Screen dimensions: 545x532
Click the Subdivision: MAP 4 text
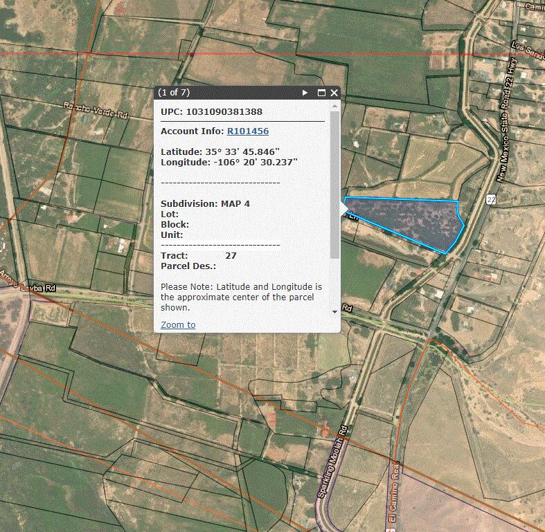click(205, 204)
